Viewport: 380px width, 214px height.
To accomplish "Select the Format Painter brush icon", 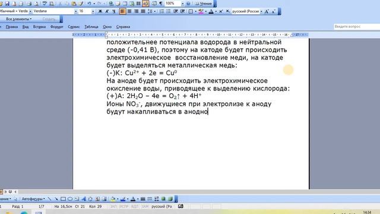I will 81,4.
